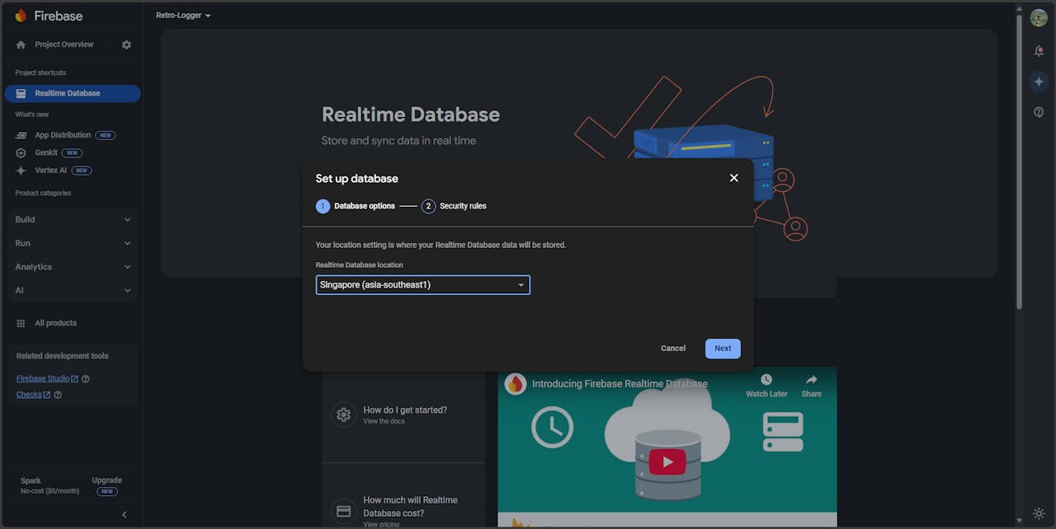Toggle the light/dark theme icon
This screenshot has height=529, width=1056.
[x=1039, y=513]
